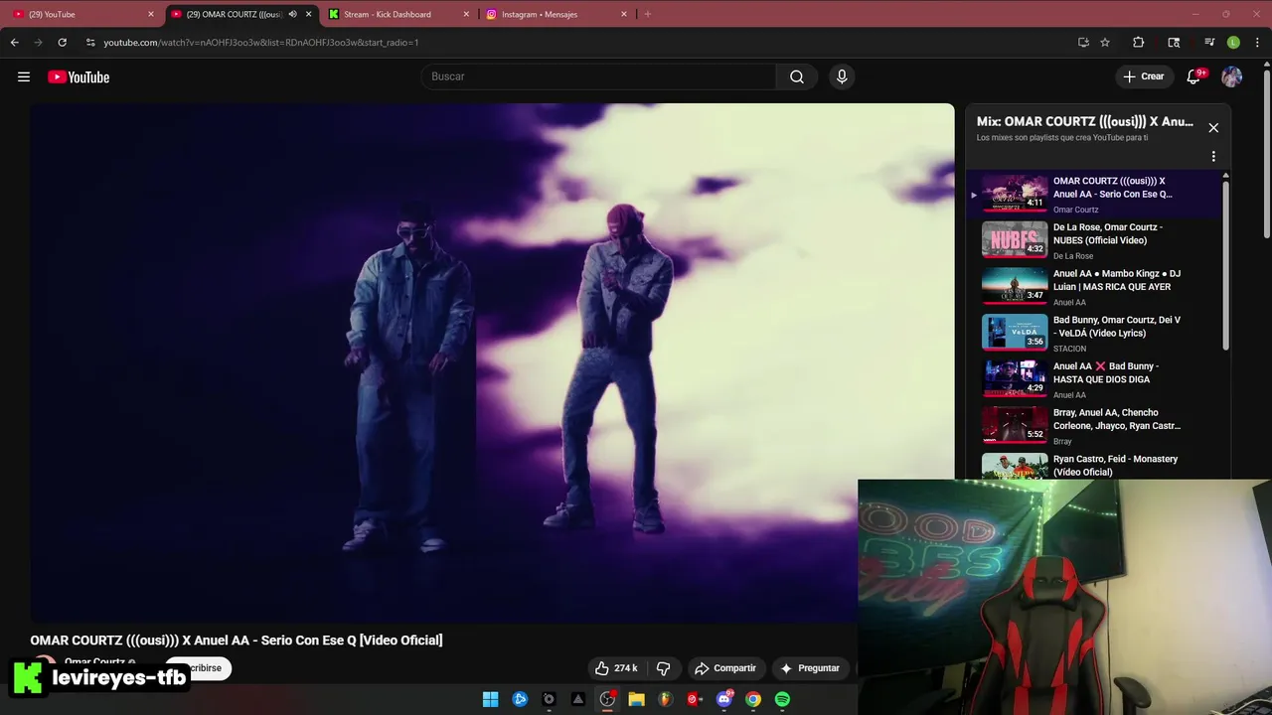The height and width of the screenshot is (715, 1272).
Task: Select the currently playing Serio Con Ese Q item
Action: pyautogui.click(x=1093, y=194)
